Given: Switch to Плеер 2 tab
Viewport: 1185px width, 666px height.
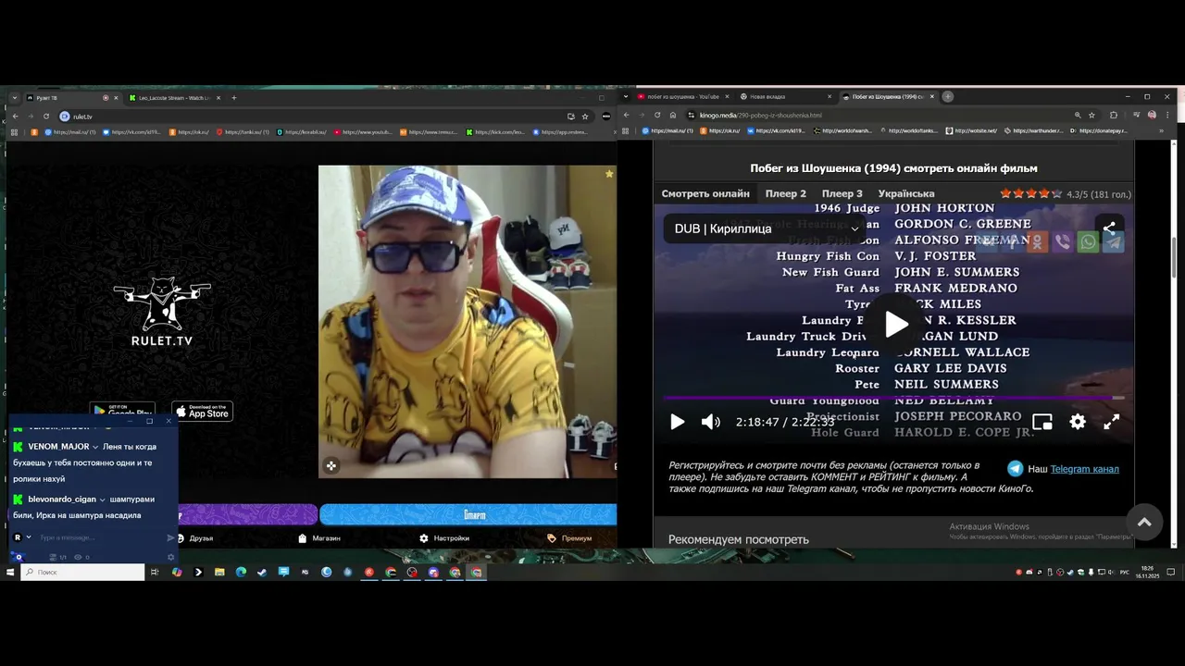Looking at the screenshot, I should tap(786, 193).
